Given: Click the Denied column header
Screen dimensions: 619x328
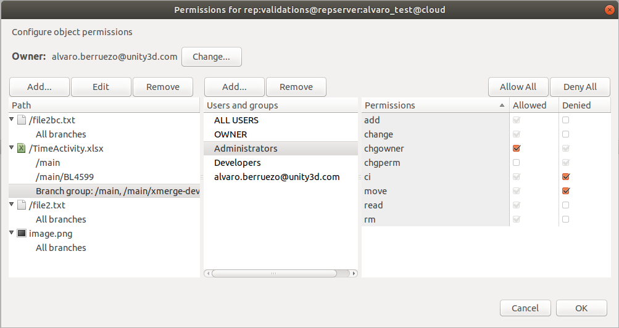Looking at the screenshot, I should click(585, 105).
